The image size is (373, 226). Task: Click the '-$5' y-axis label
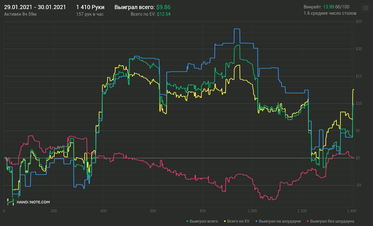(x=358, y=185)
